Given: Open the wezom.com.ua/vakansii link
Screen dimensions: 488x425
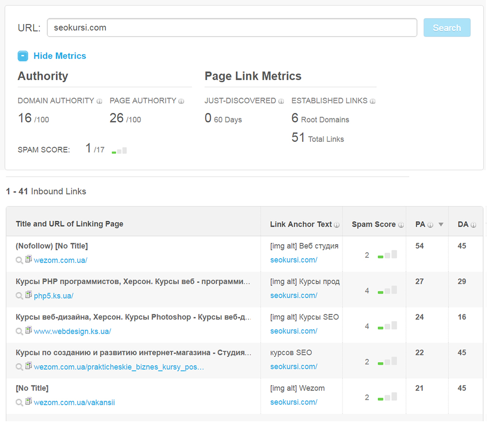Looking at the screenshot, I should pos(74,403).
